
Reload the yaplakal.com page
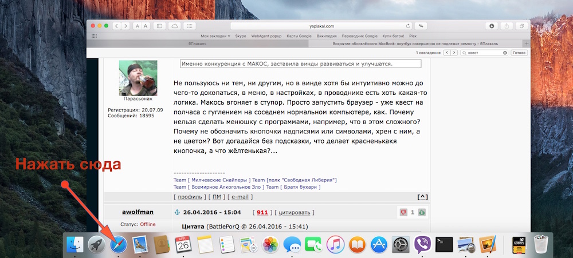(x=408, y=26)
